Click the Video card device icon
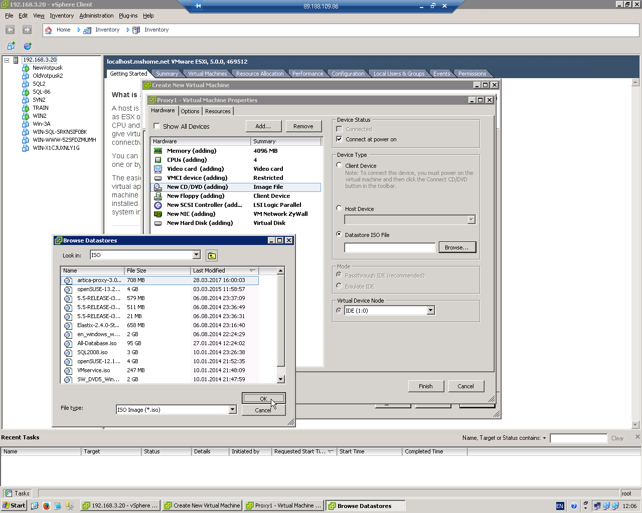The image size is (642, 513). 158,169
